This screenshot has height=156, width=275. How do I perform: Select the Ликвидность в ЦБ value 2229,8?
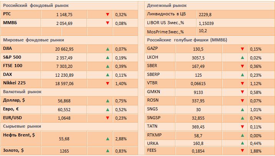205,14
